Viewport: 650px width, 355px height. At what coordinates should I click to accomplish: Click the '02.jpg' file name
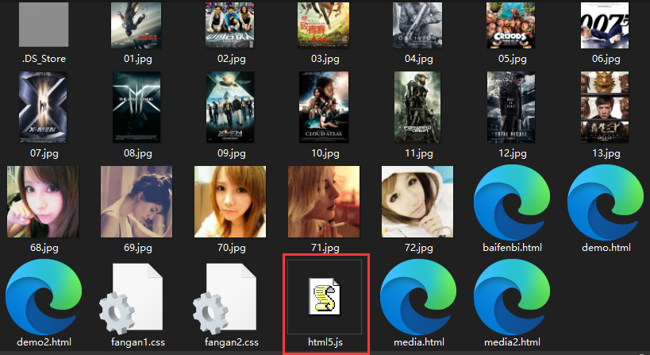[x=232, y=59]
